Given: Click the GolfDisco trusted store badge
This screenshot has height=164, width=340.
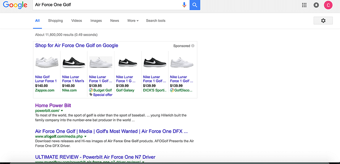Looking at the screenshot, I should tap(172, 90).
